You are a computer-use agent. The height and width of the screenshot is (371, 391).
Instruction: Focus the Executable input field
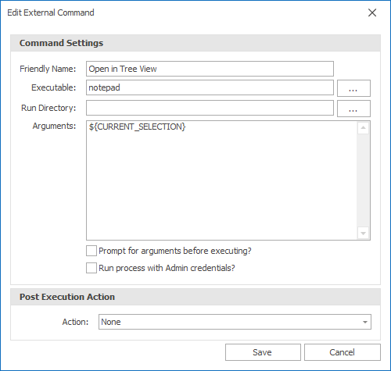[210, 87]
